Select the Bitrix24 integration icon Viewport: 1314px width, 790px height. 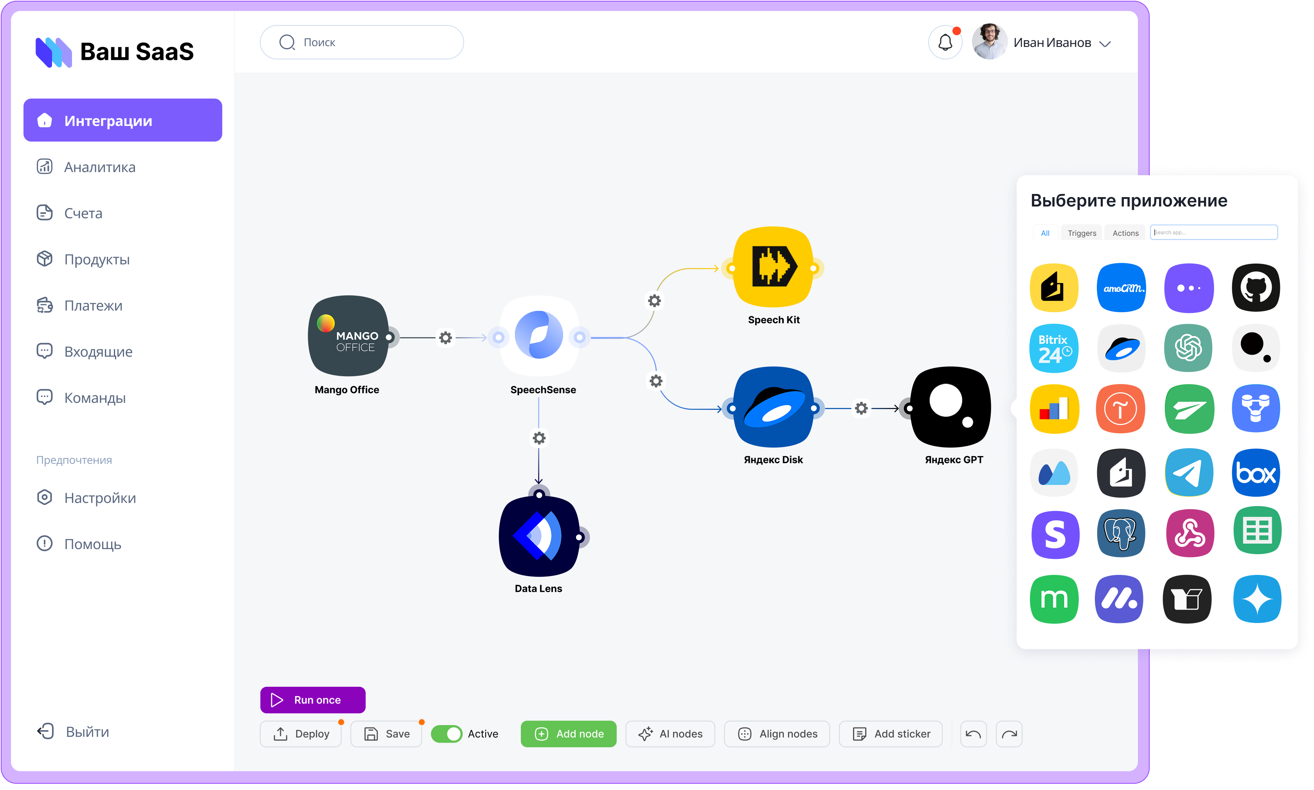[x=1054, y=348]
